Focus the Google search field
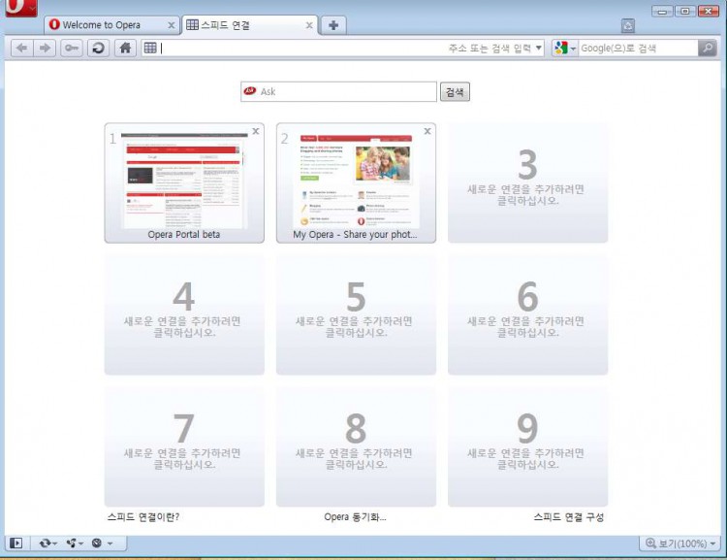The width and height of the screenshot is (727, 560). (638, 48)
